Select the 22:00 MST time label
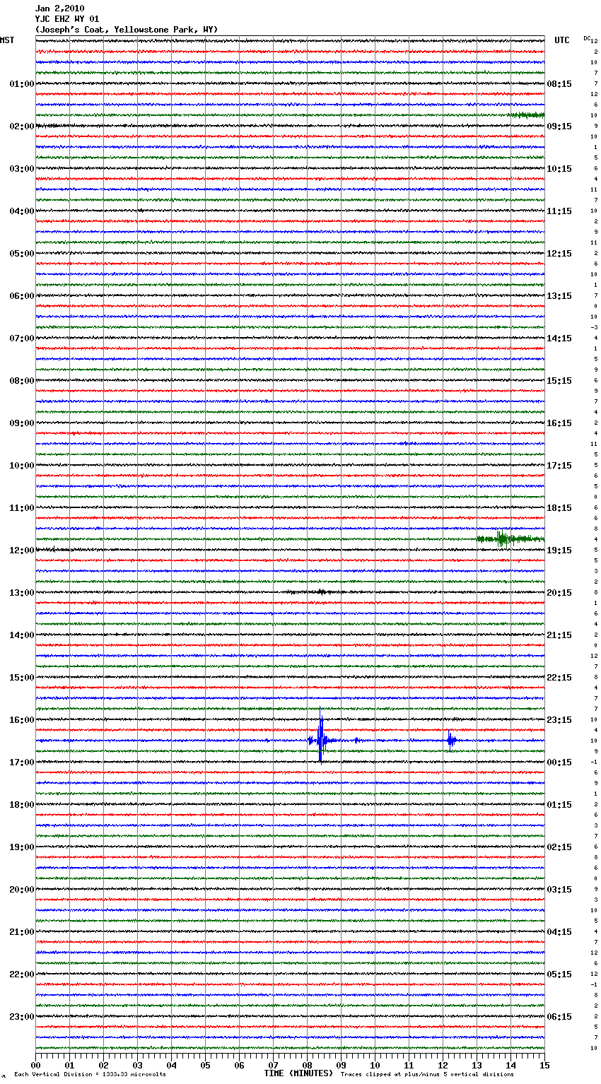 22,974
